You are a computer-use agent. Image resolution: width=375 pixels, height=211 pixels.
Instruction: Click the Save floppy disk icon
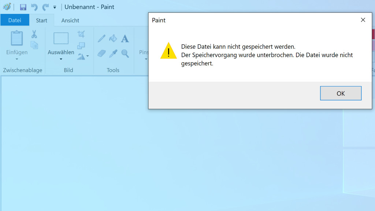click(23, 7)
